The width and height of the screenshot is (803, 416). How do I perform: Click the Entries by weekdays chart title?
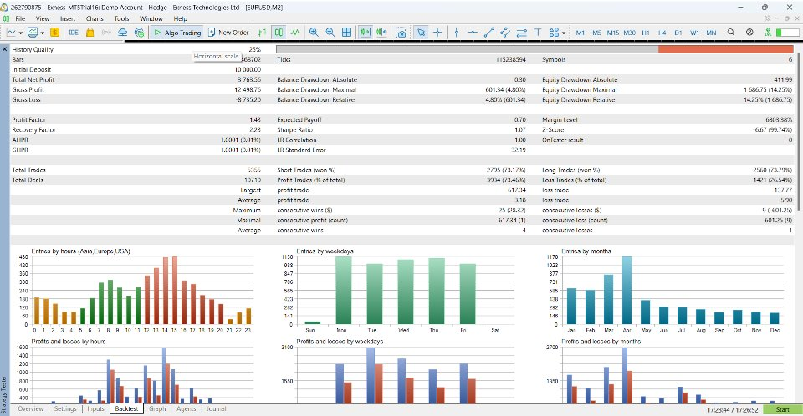pyautogui.click(x=325, y=251)
